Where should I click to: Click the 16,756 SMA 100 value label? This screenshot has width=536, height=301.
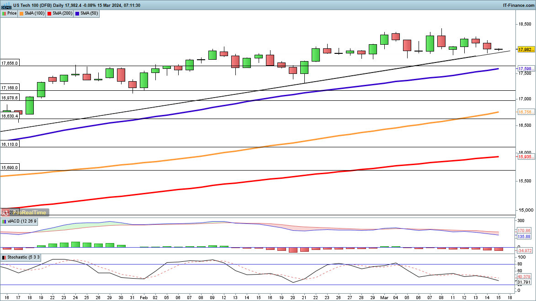click(x=525, y=112)
